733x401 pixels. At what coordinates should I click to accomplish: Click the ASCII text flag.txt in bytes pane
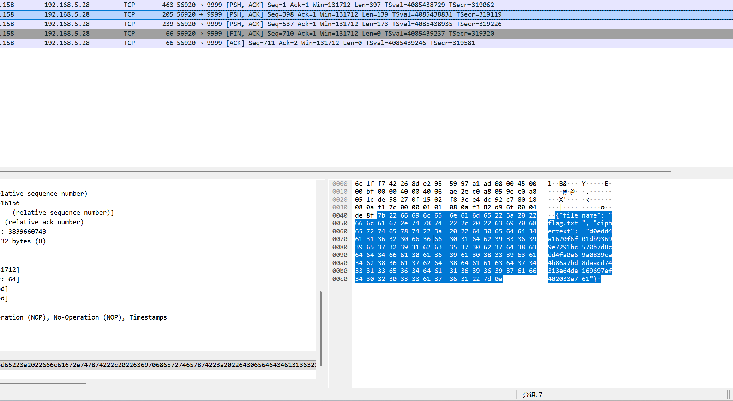pos(563,223)
